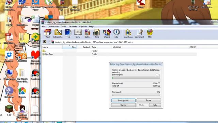Screen dimensions: 218x123
Task: Click the Find binoculars icon
Action: 97,33
